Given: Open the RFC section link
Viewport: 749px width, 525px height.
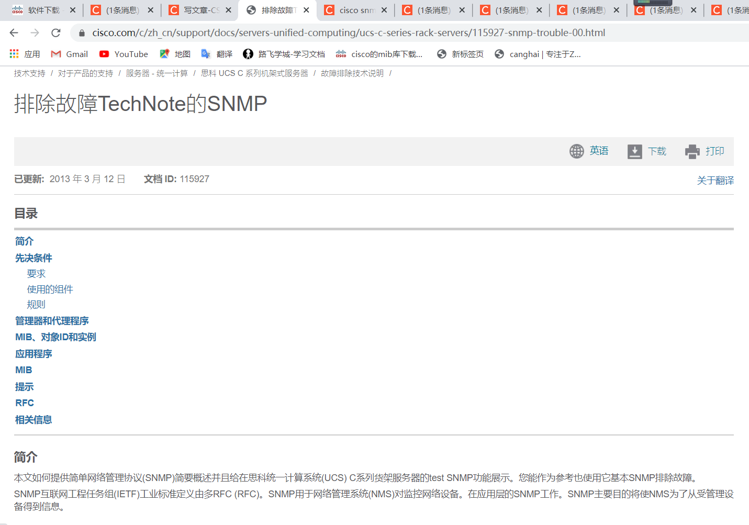Looking at the screenshot, I should 24,403.
